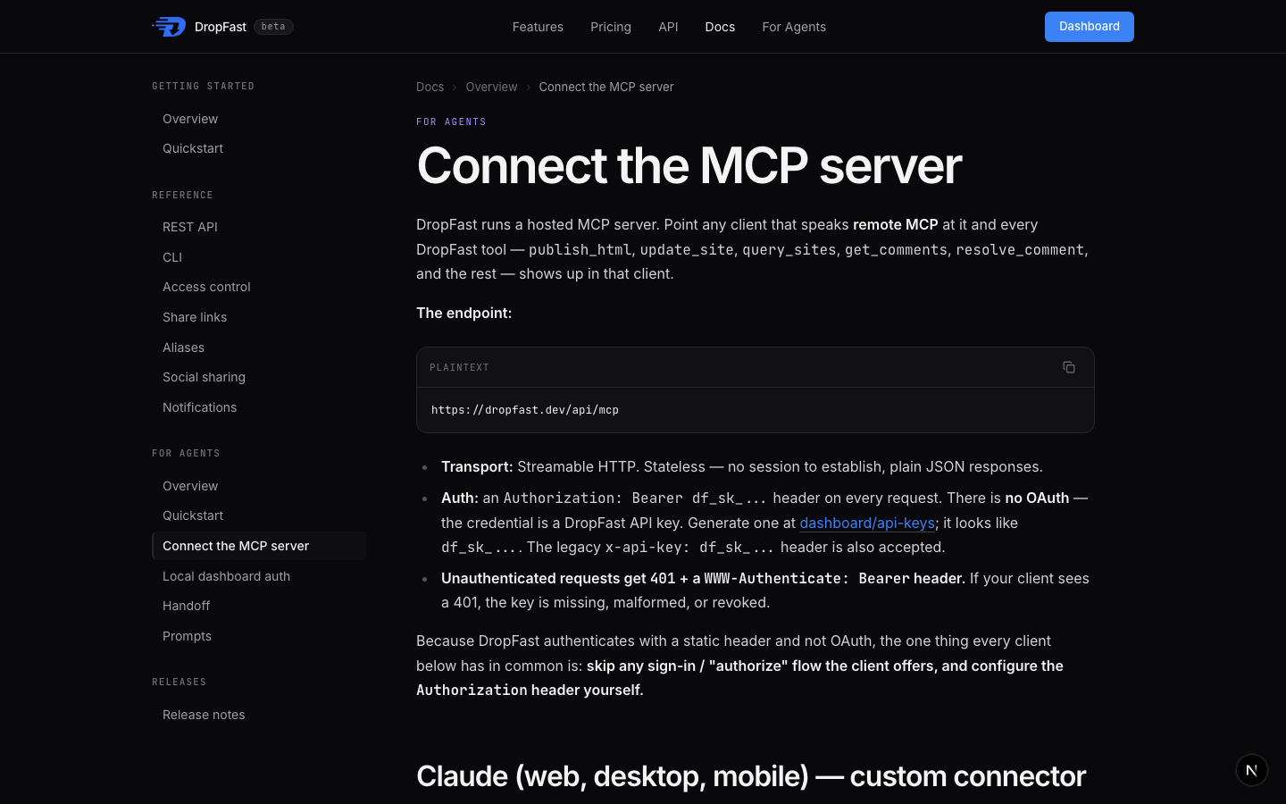
Task: Open the Social sharing page
Action: (x=259, y=377)
